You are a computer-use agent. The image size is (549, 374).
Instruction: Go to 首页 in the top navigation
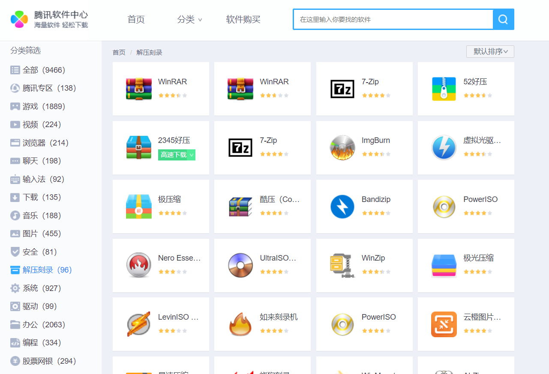(136, 19)
